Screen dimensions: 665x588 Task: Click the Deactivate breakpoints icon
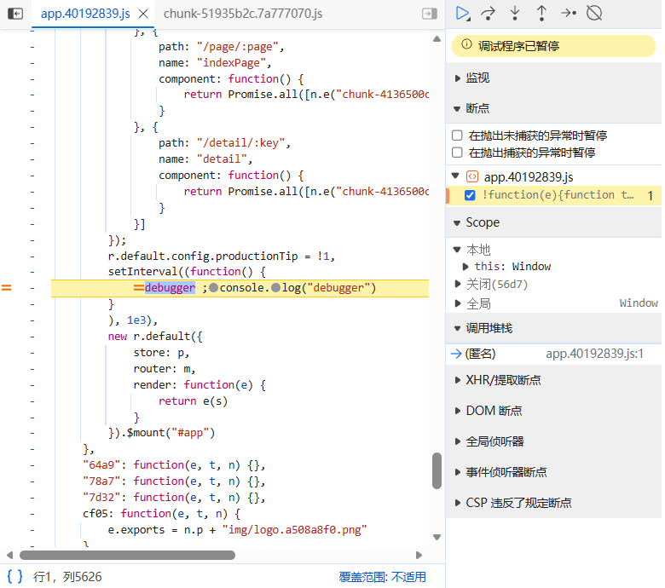coord(595,13)
